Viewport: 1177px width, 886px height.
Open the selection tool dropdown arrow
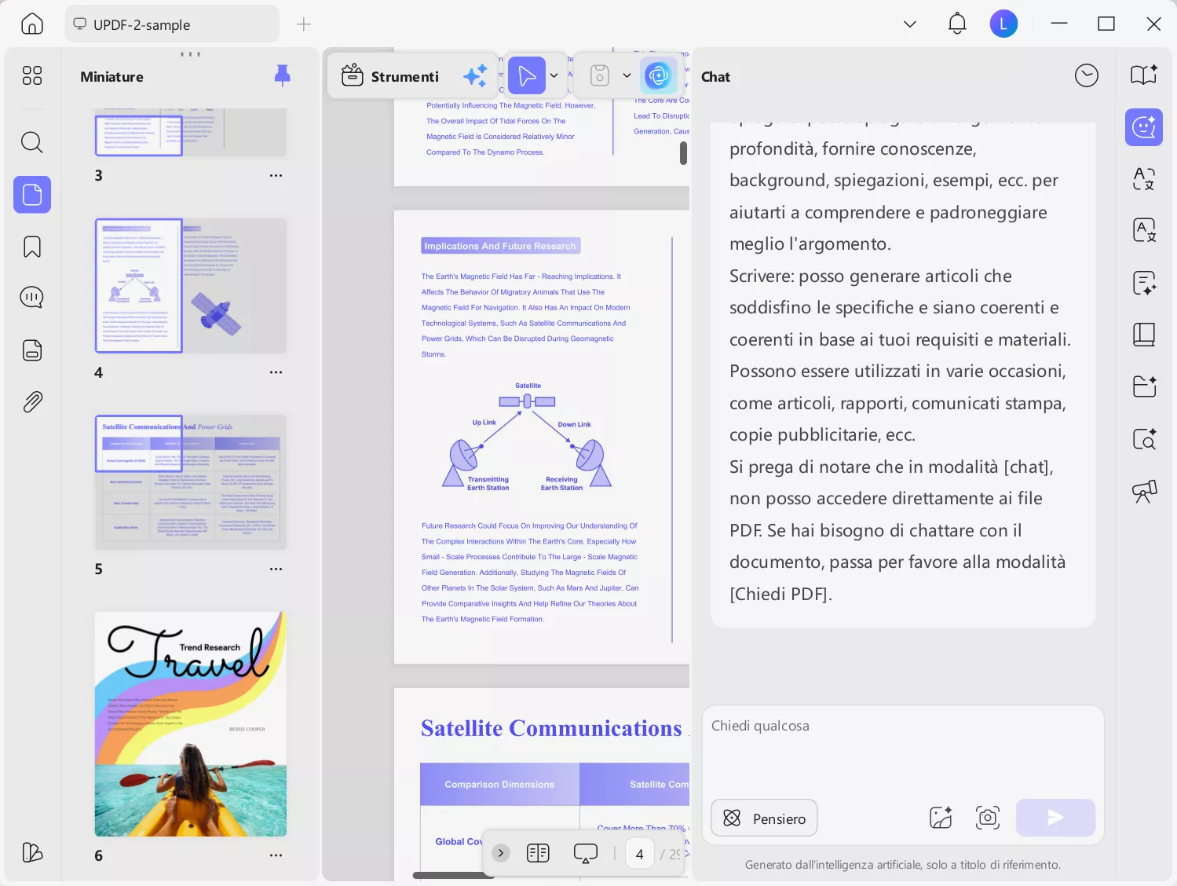pos(554,75)
